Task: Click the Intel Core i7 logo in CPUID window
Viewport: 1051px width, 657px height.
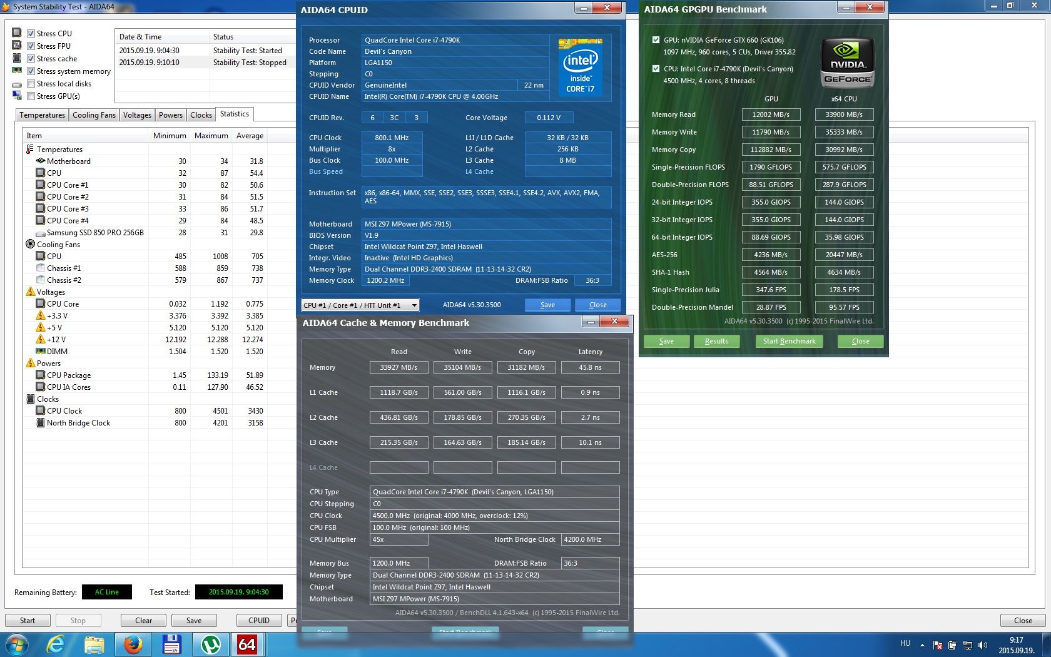Action: [581, 68]
